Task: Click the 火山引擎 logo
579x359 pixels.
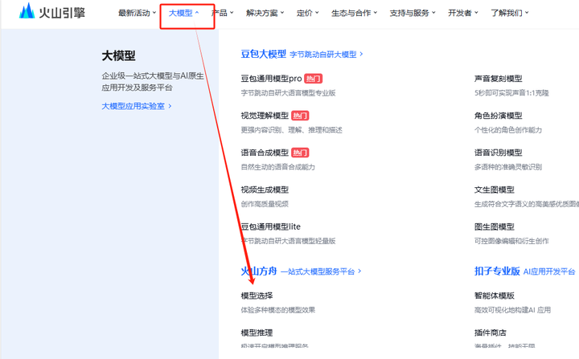Action: click(x=52, y=11)
